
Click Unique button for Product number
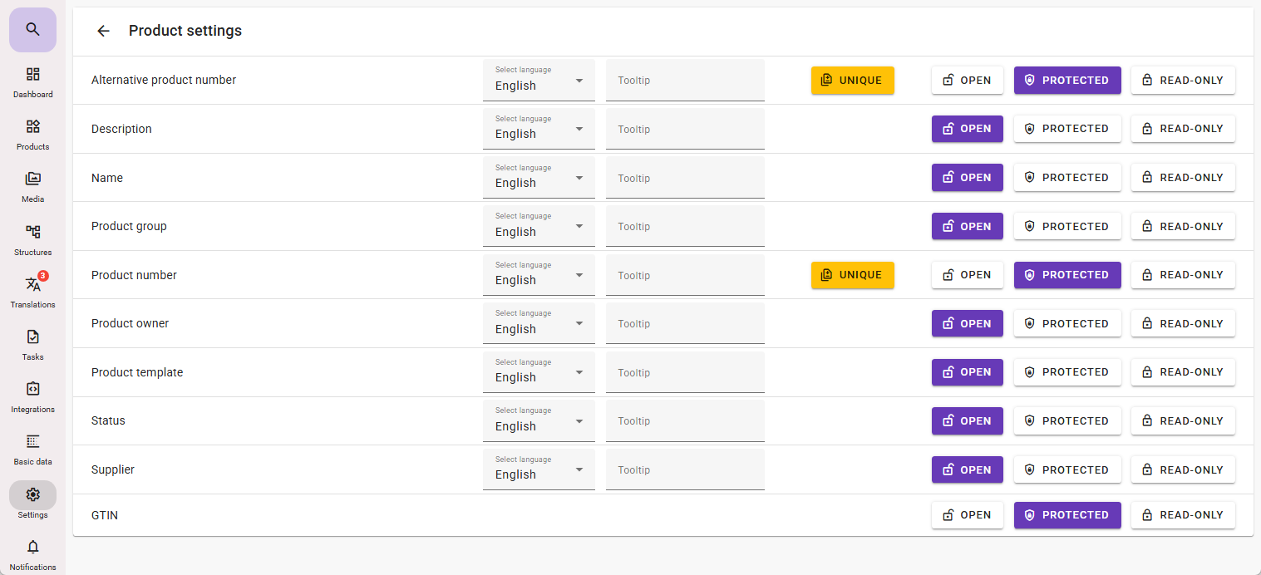[852, 275]
